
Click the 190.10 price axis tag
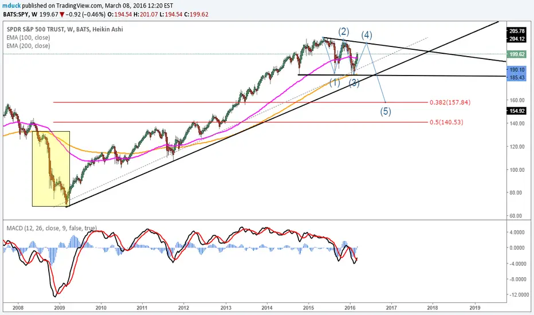(x=517, y=70)
